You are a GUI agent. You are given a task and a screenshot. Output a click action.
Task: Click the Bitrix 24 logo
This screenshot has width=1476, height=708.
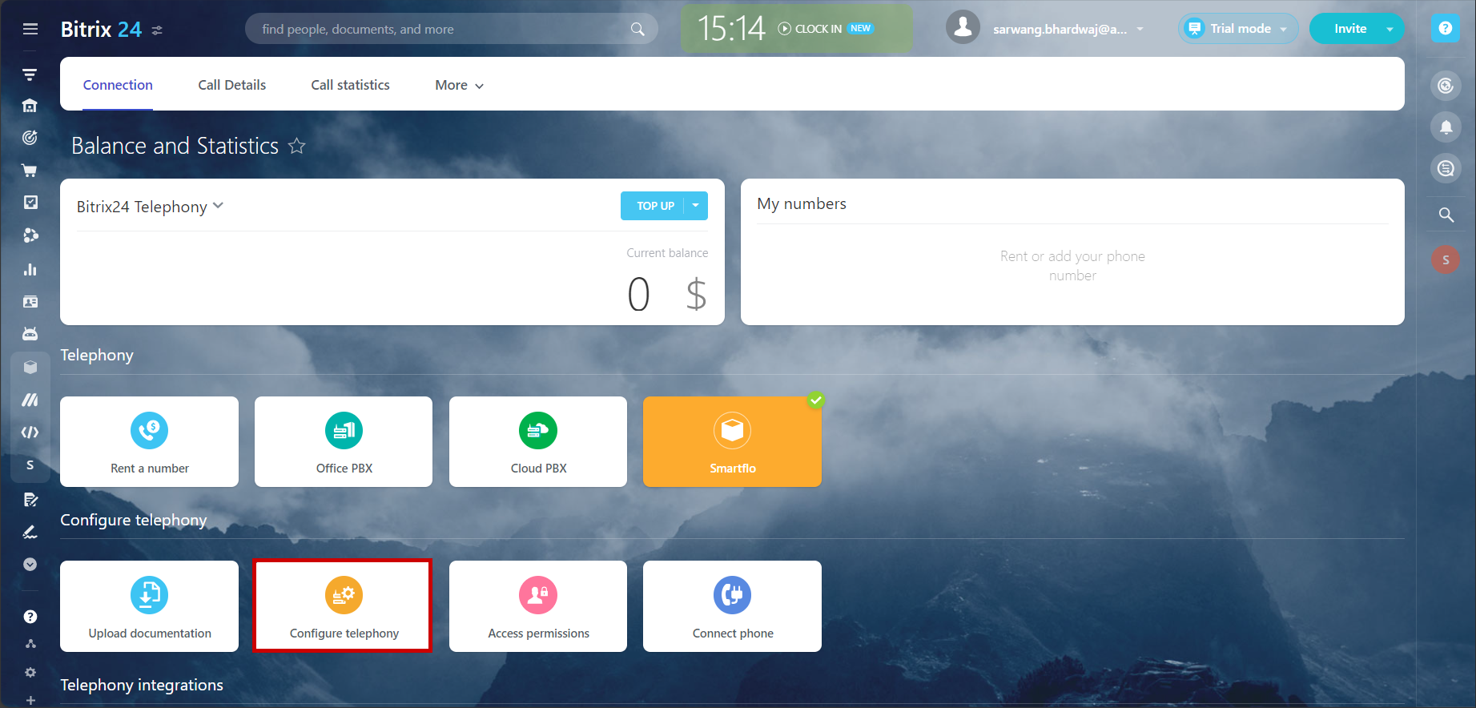(x=101, y=30)
